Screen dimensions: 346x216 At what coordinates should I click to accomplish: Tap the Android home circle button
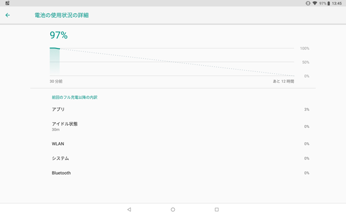[x=173, y=210]
